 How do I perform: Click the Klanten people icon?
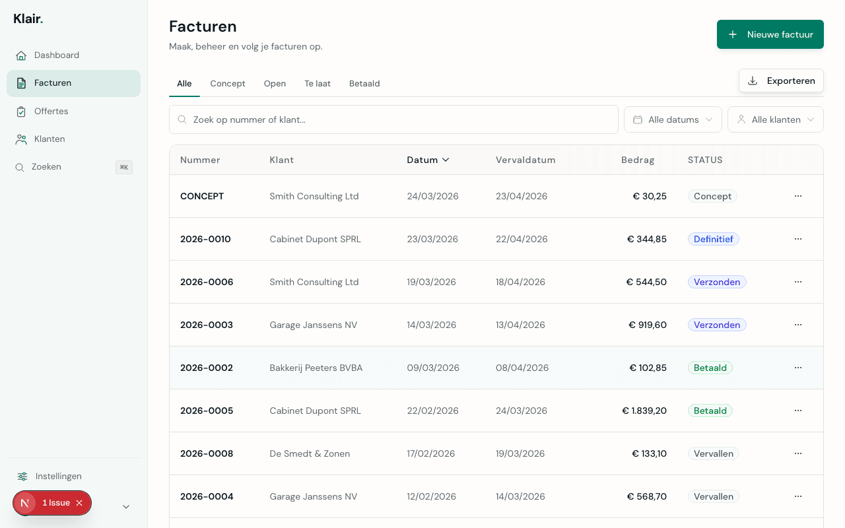coord(21,139)
